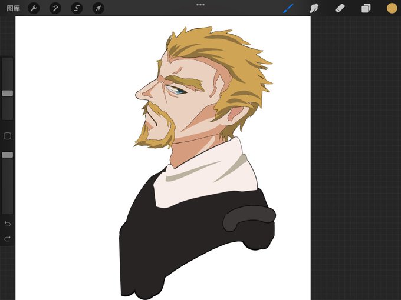This screenshot has height=300, width=401.
Task: Open the Adjustments magic wand menu
Action: (x=55, y=8)
